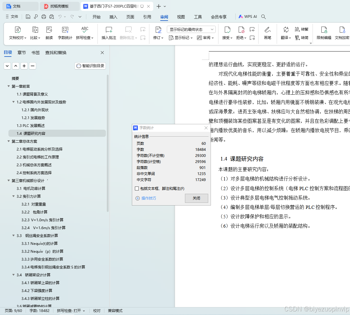Open WPS AI assistant

pyautogui.click(x=248, y=17)
